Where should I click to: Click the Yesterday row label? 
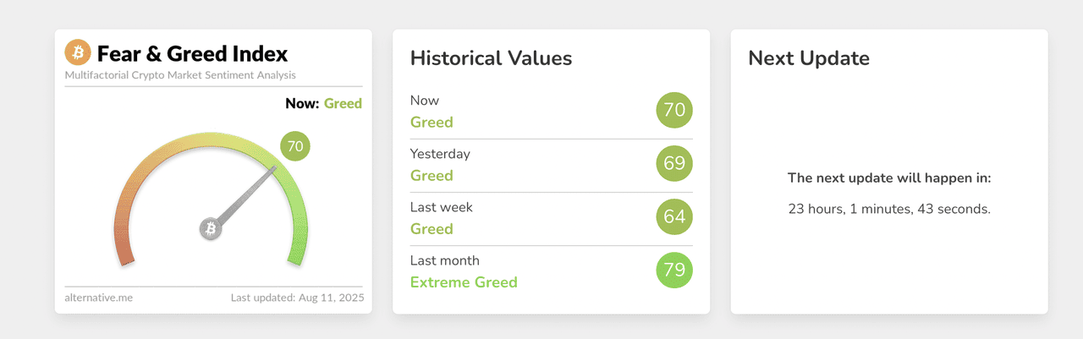pyautogui.click(x=440, y=154)
